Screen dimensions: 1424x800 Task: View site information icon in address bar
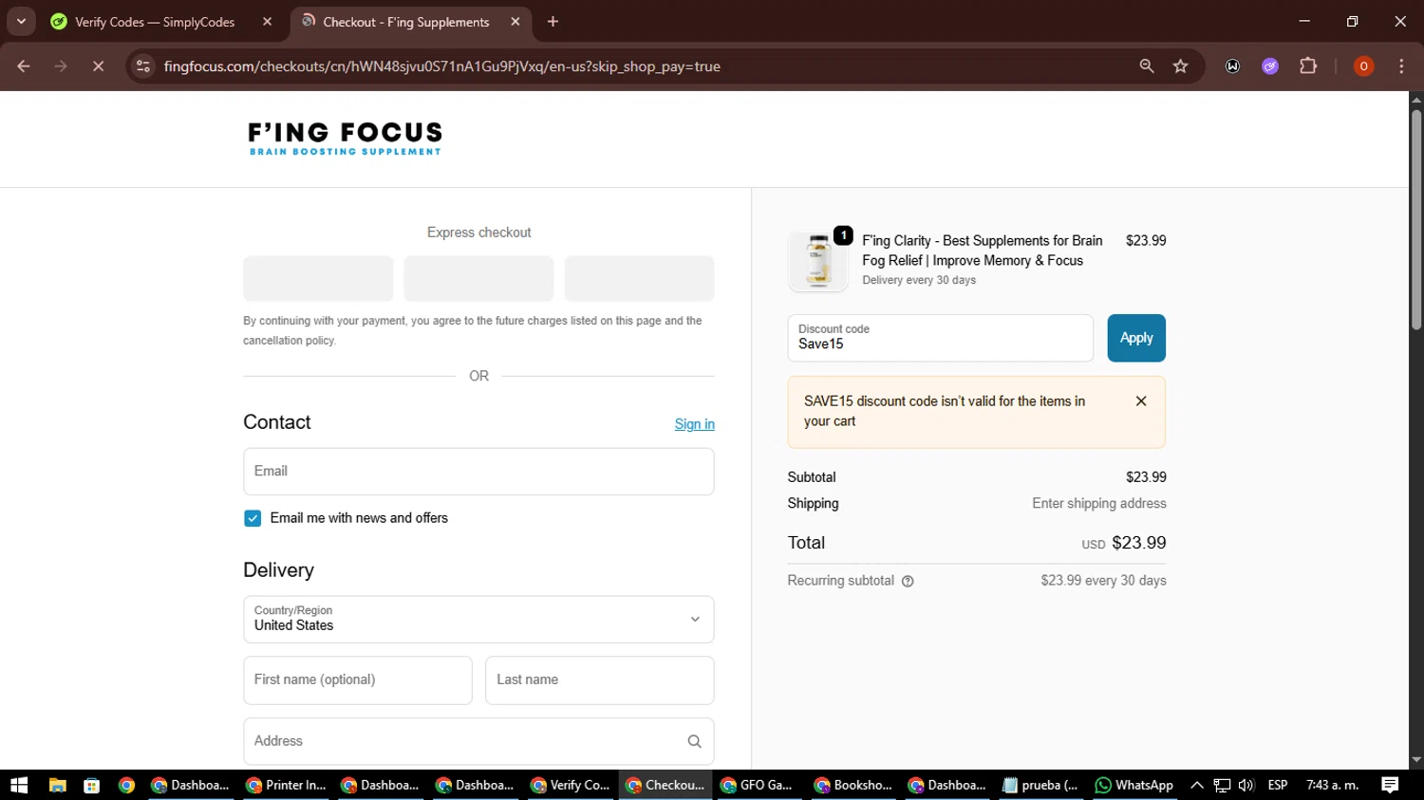143,66
